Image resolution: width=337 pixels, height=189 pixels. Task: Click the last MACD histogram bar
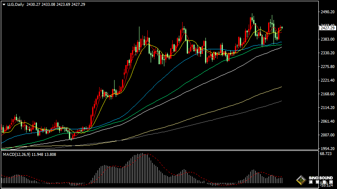coord(282,179)
